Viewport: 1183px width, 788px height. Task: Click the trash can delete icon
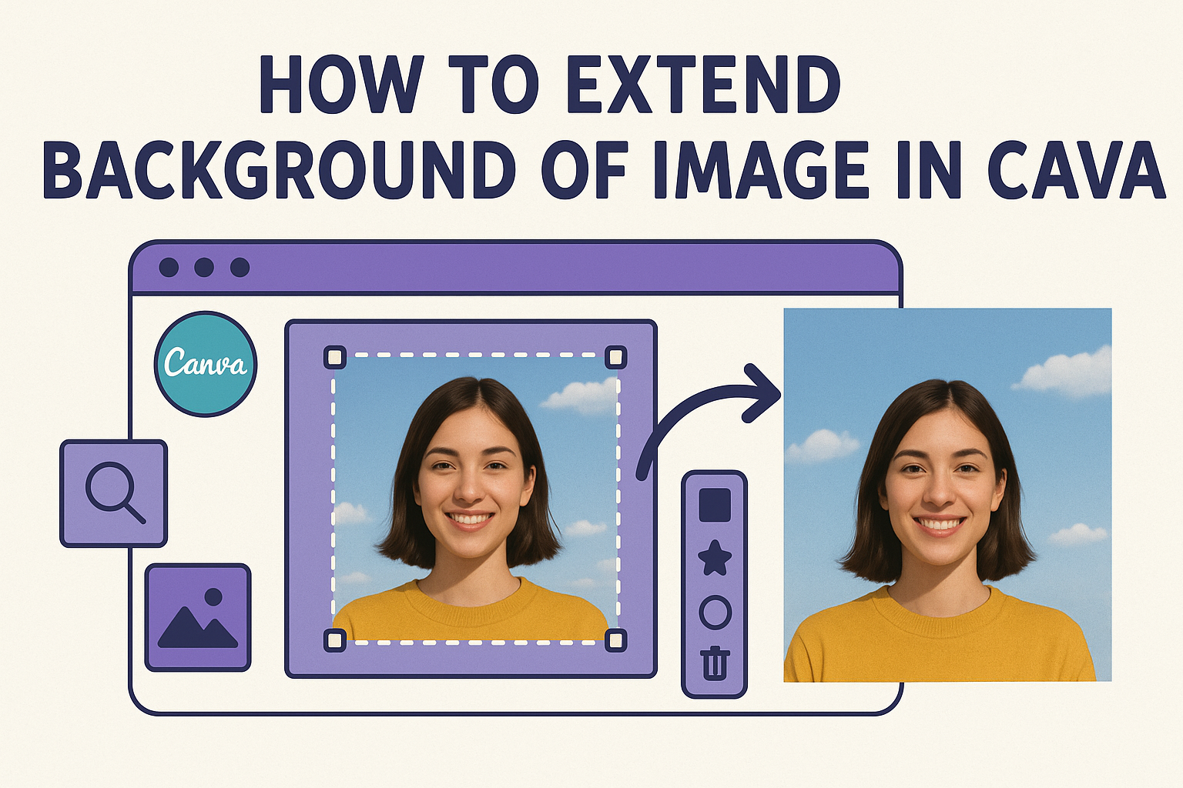coord(715,663)
